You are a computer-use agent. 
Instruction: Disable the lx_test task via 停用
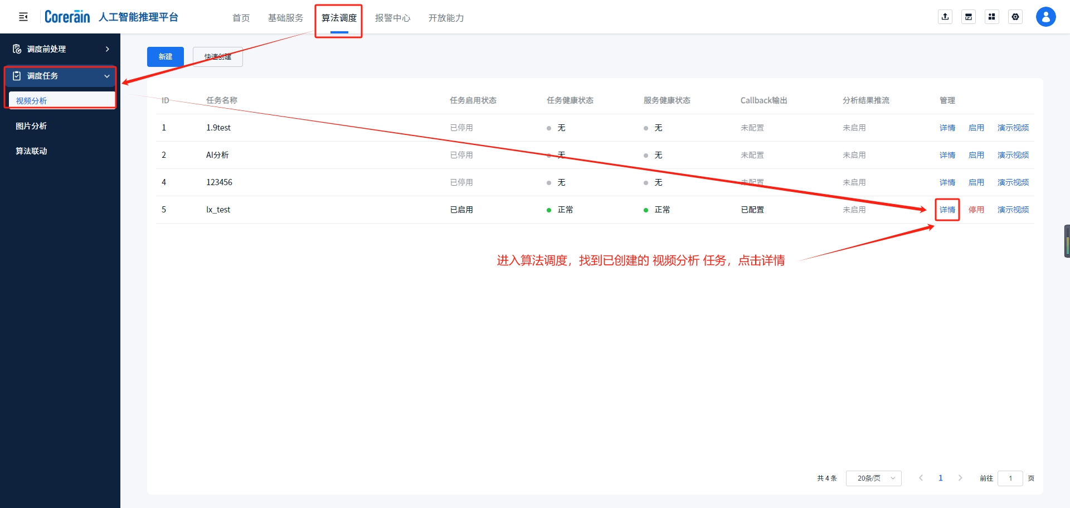click(x=976, y=210)
